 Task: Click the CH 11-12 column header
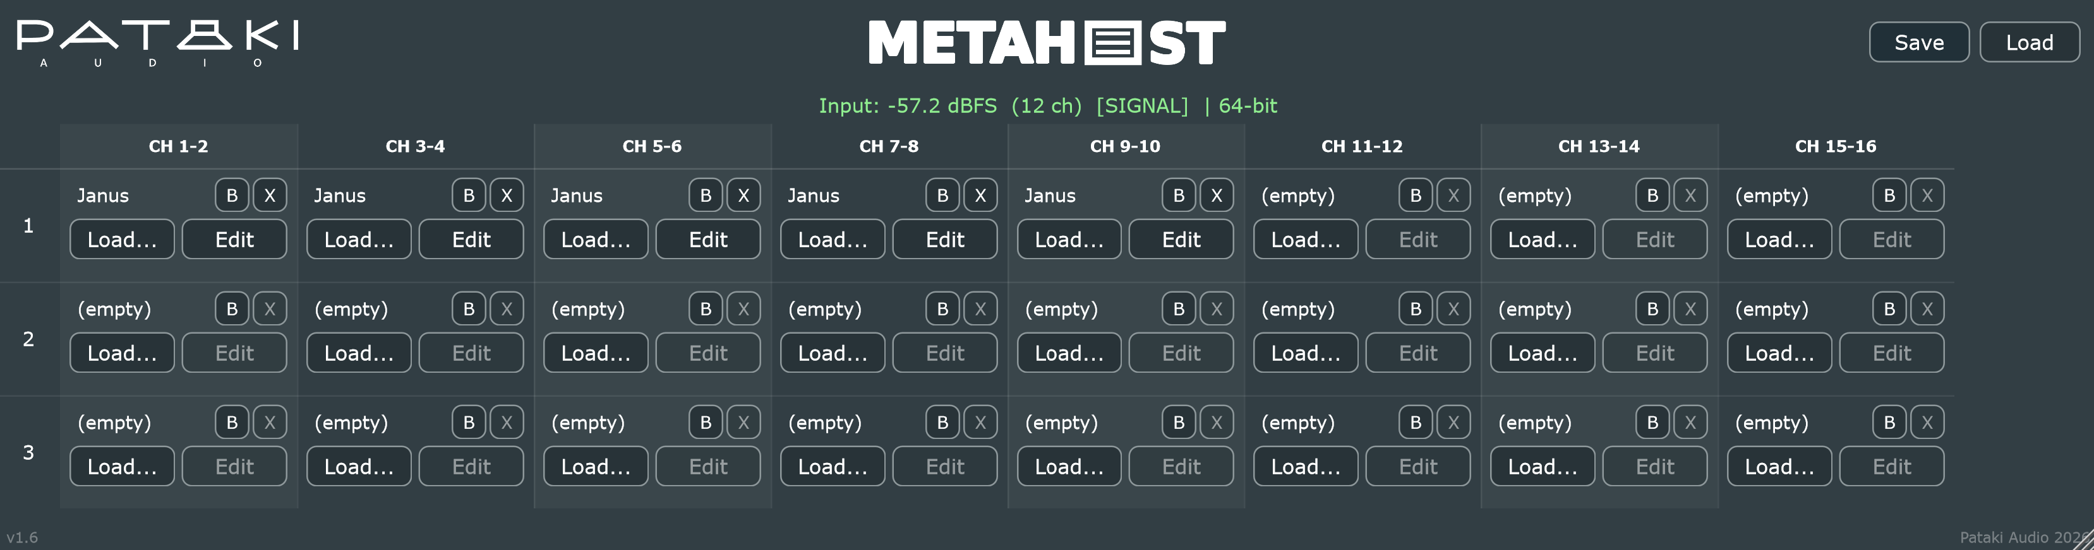click(1362, 146)
